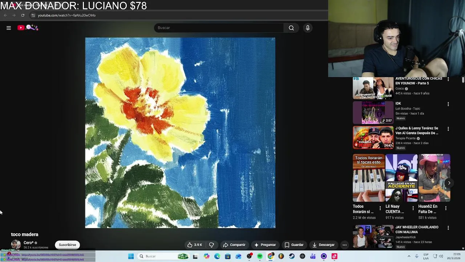The height and width of the screenshot is (262, 465).
Task: Subscribe with the Suscribirse button
Action: (67, 245)
